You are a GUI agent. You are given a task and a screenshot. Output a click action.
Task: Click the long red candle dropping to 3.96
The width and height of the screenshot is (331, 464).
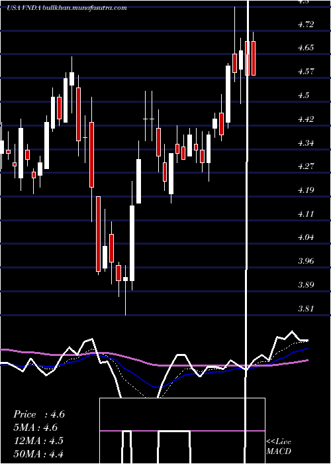[98, 234]
